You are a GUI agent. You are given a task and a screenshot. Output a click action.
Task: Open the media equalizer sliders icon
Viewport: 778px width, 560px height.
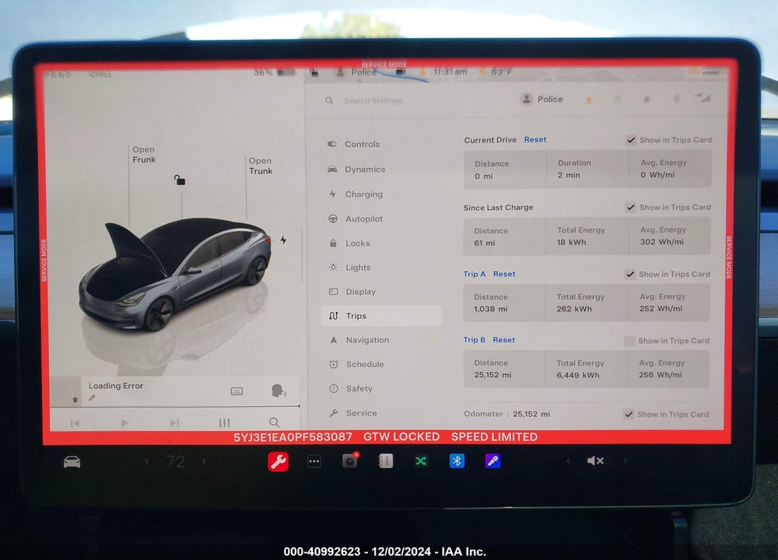(x=224, y=422)
